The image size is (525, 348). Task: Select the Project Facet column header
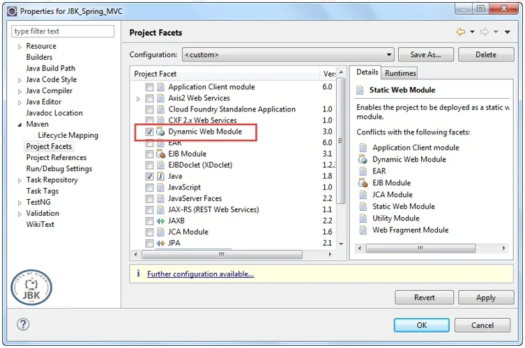coord(225,74)
